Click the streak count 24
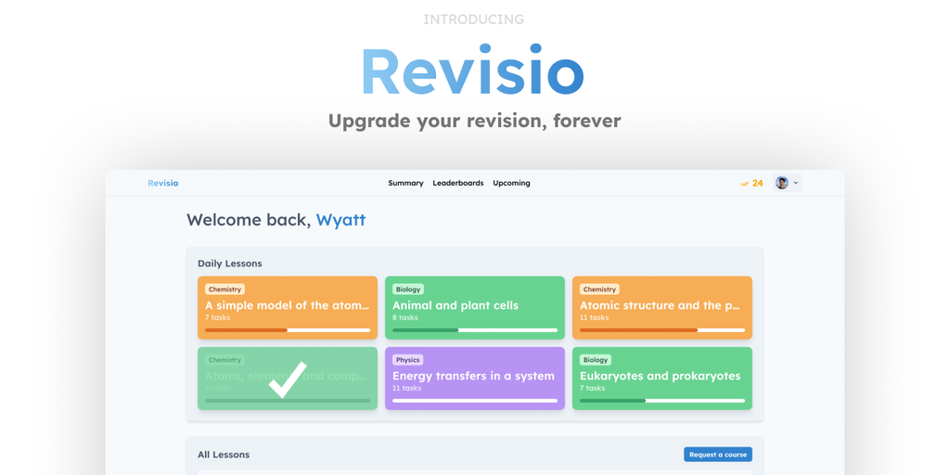 pyautogui.click(x=757, y=183)
